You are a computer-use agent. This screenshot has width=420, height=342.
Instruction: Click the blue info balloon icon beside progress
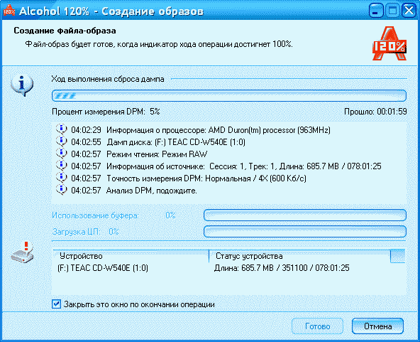click(x=22, y=85)
